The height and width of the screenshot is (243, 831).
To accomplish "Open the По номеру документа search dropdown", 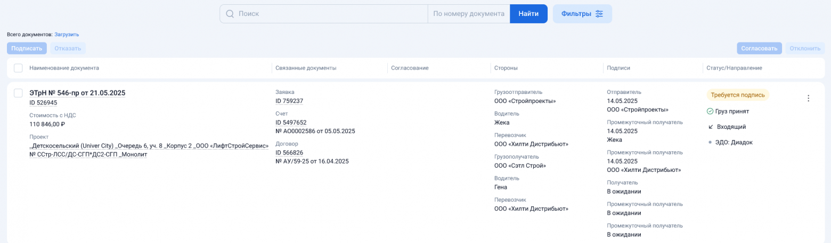I will point(469,14).
